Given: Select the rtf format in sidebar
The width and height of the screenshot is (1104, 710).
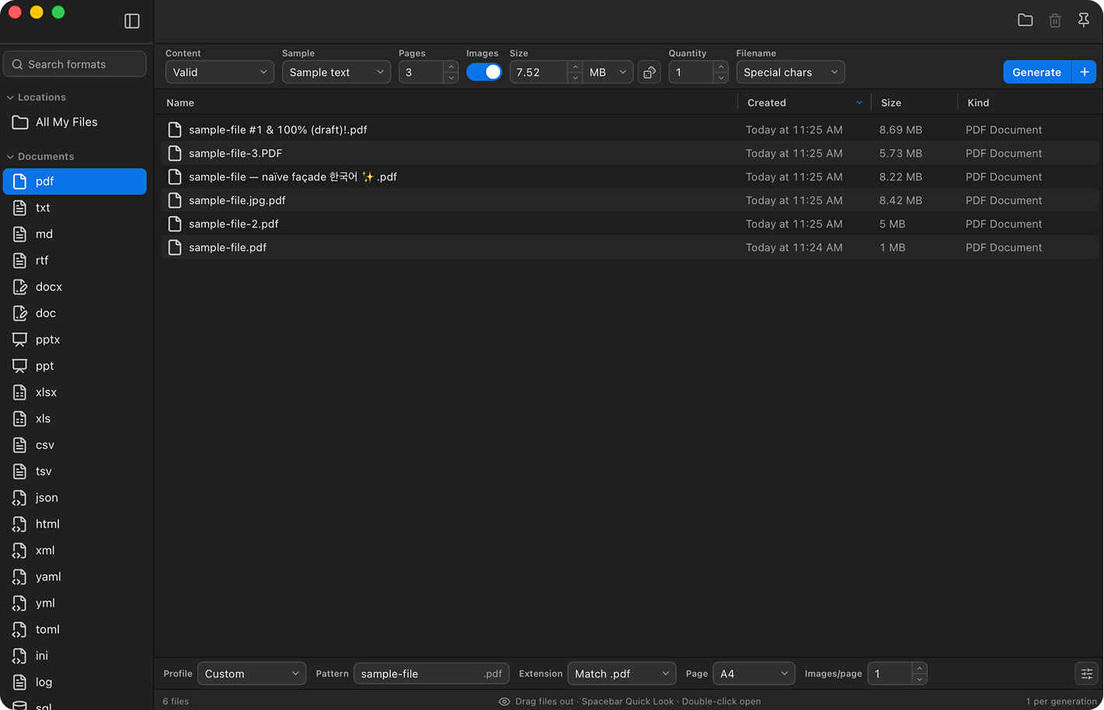Looking at the screenshot, I should click(x=75, y=260).
